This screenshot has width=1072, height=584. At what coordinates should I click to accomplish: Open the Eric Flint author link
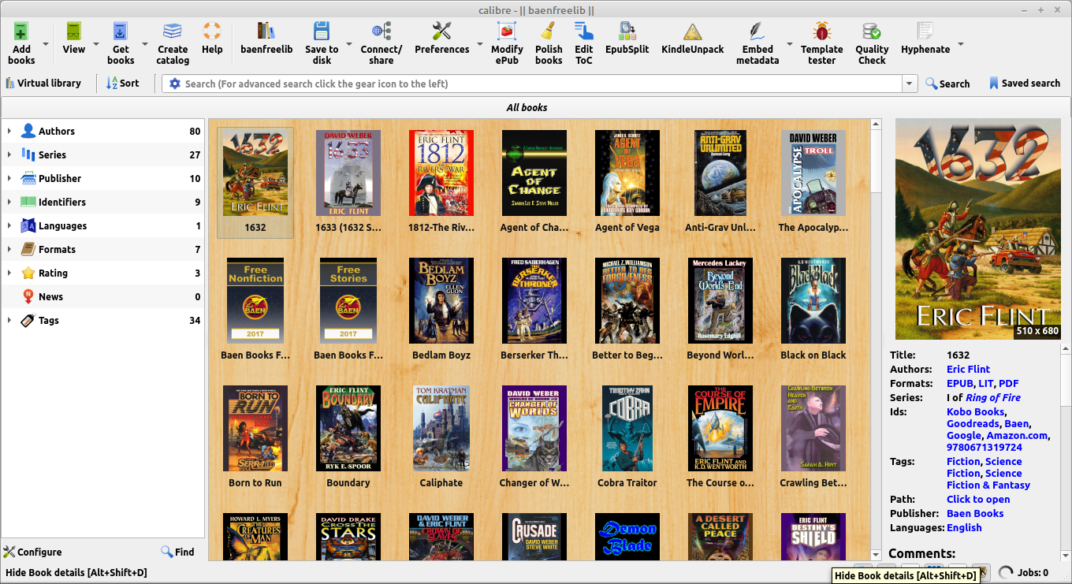pyautogui.click(x=968, y=369)
